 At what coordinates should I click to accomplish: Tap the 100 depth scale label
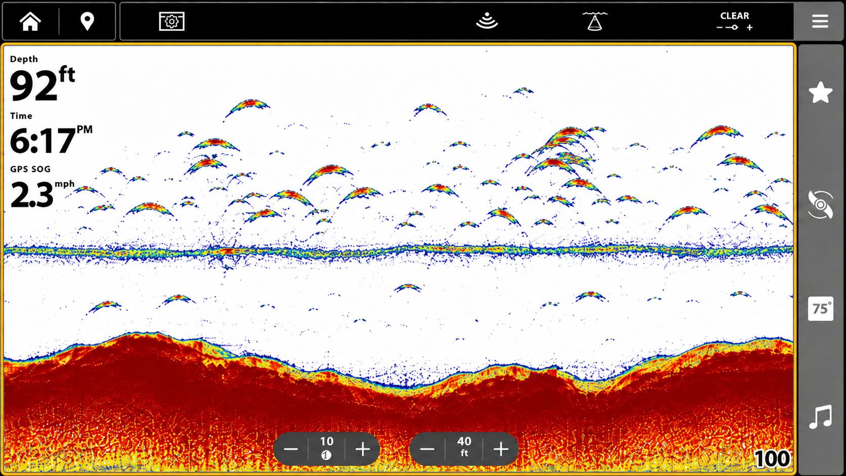(x=772, y=459)
